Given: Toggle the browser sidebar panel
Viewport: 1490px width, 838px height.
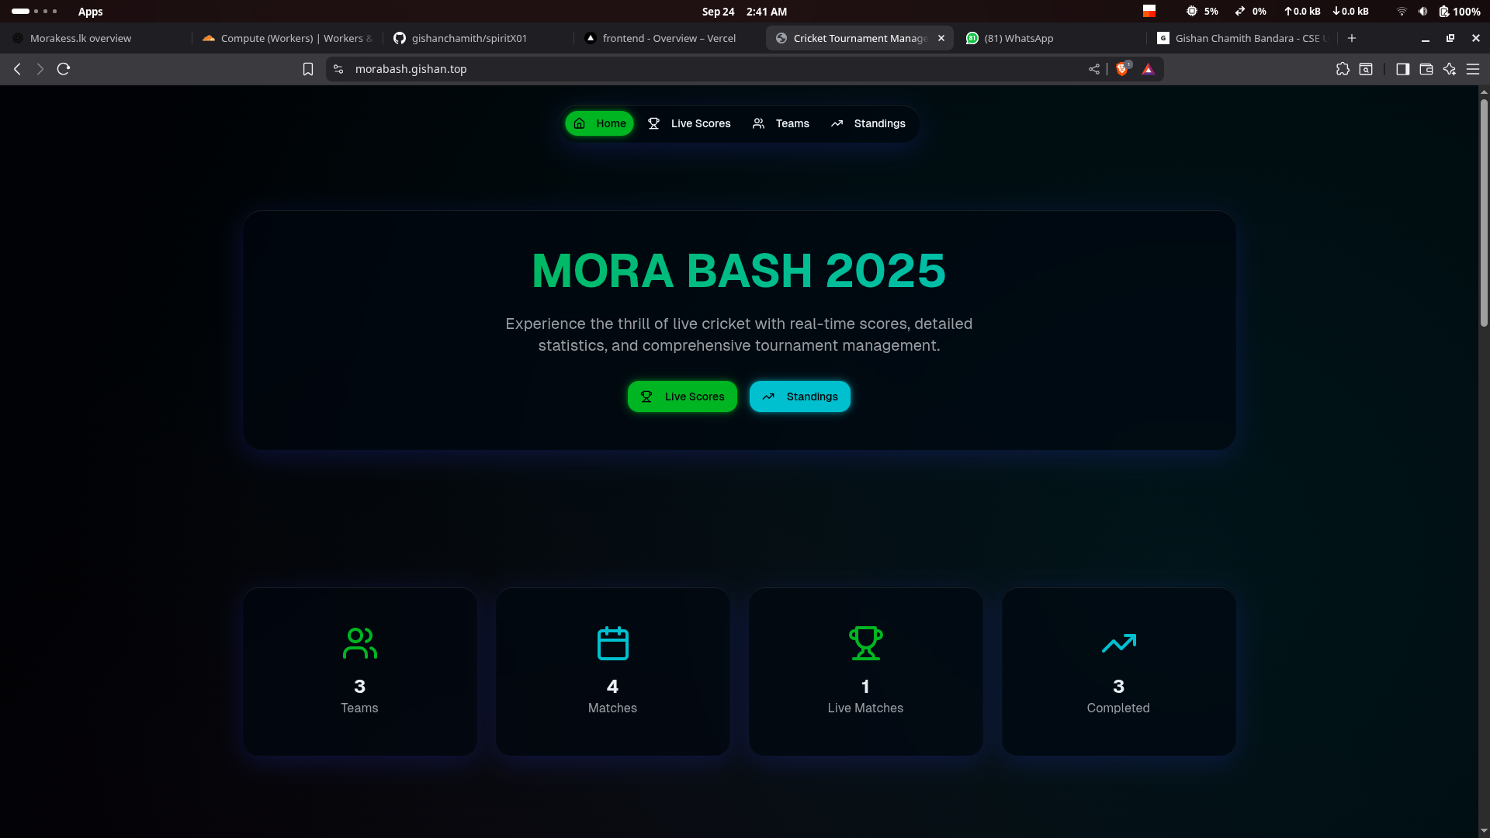Looking at the screenshot, I should (x=1403, y=69).
